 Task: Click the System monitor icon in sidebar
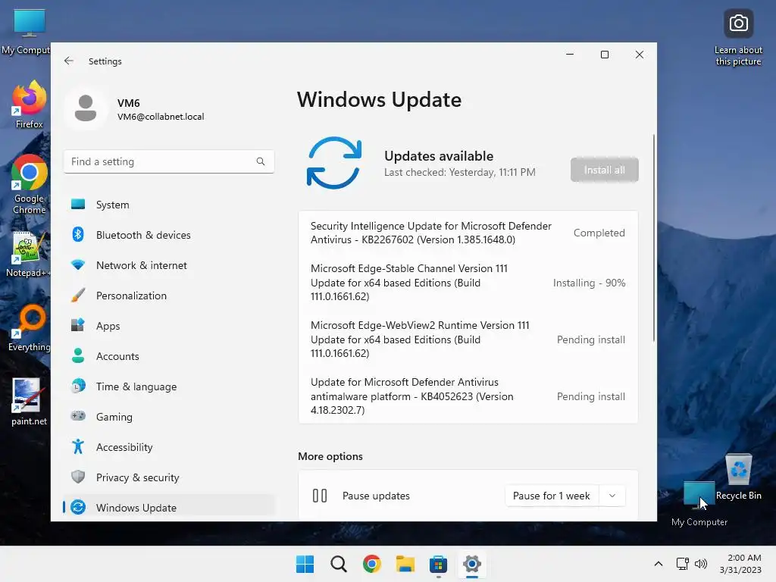point(78,205)
